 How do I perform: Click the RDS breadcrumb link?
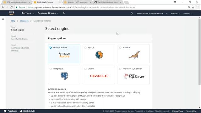pyautogui.click(x=13, y=21)
